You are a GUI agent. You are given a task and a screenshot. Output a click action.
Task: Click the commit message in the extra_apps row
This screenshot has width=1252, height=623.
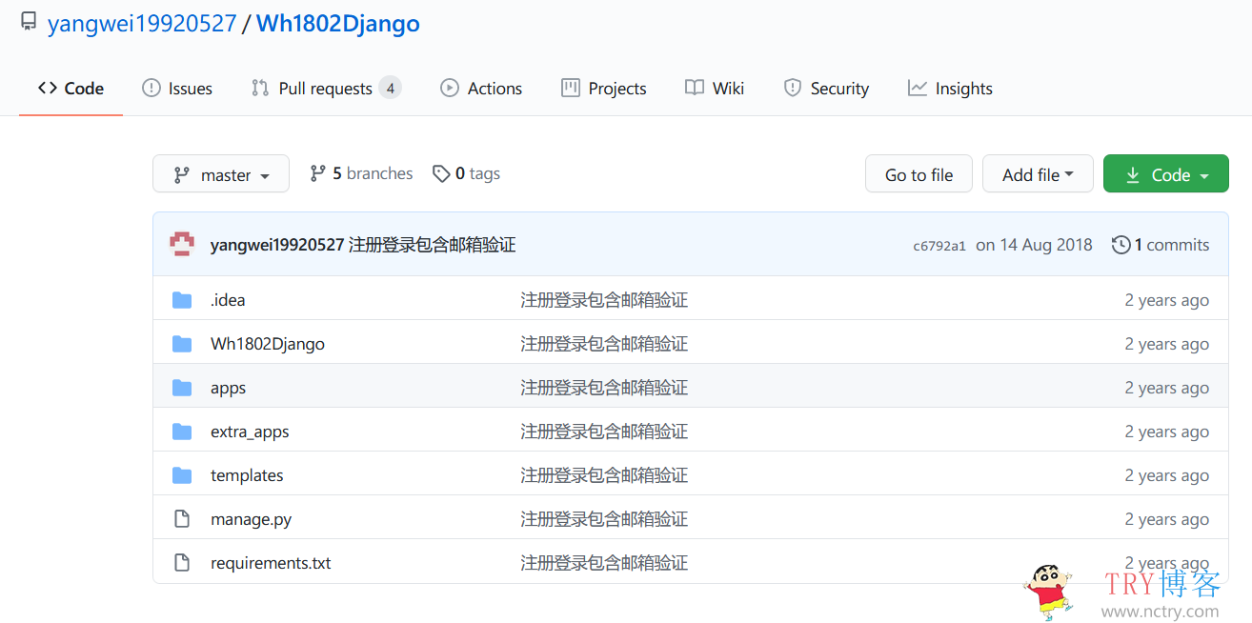coord(604,432)
